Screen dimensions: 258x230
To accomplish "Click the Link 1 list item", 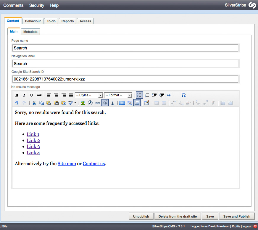I will click(x=33, y=134).
